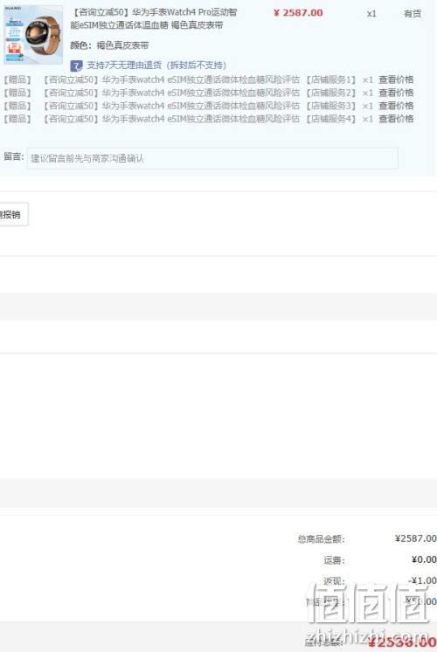
Task: Open fourth gift item 店铺服务4 title
Action: click(200, 119)
